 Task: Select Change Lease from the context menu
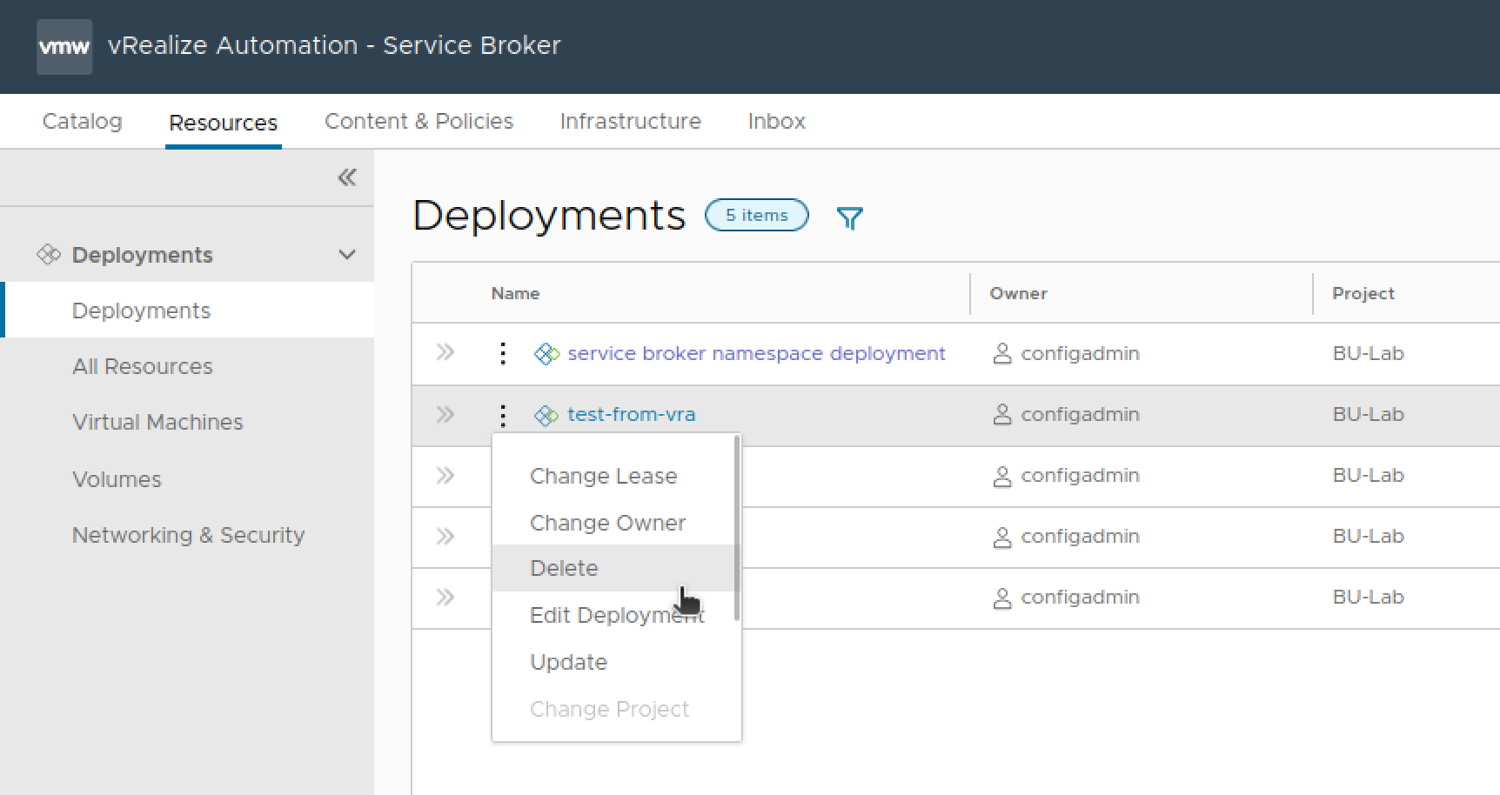603,476
